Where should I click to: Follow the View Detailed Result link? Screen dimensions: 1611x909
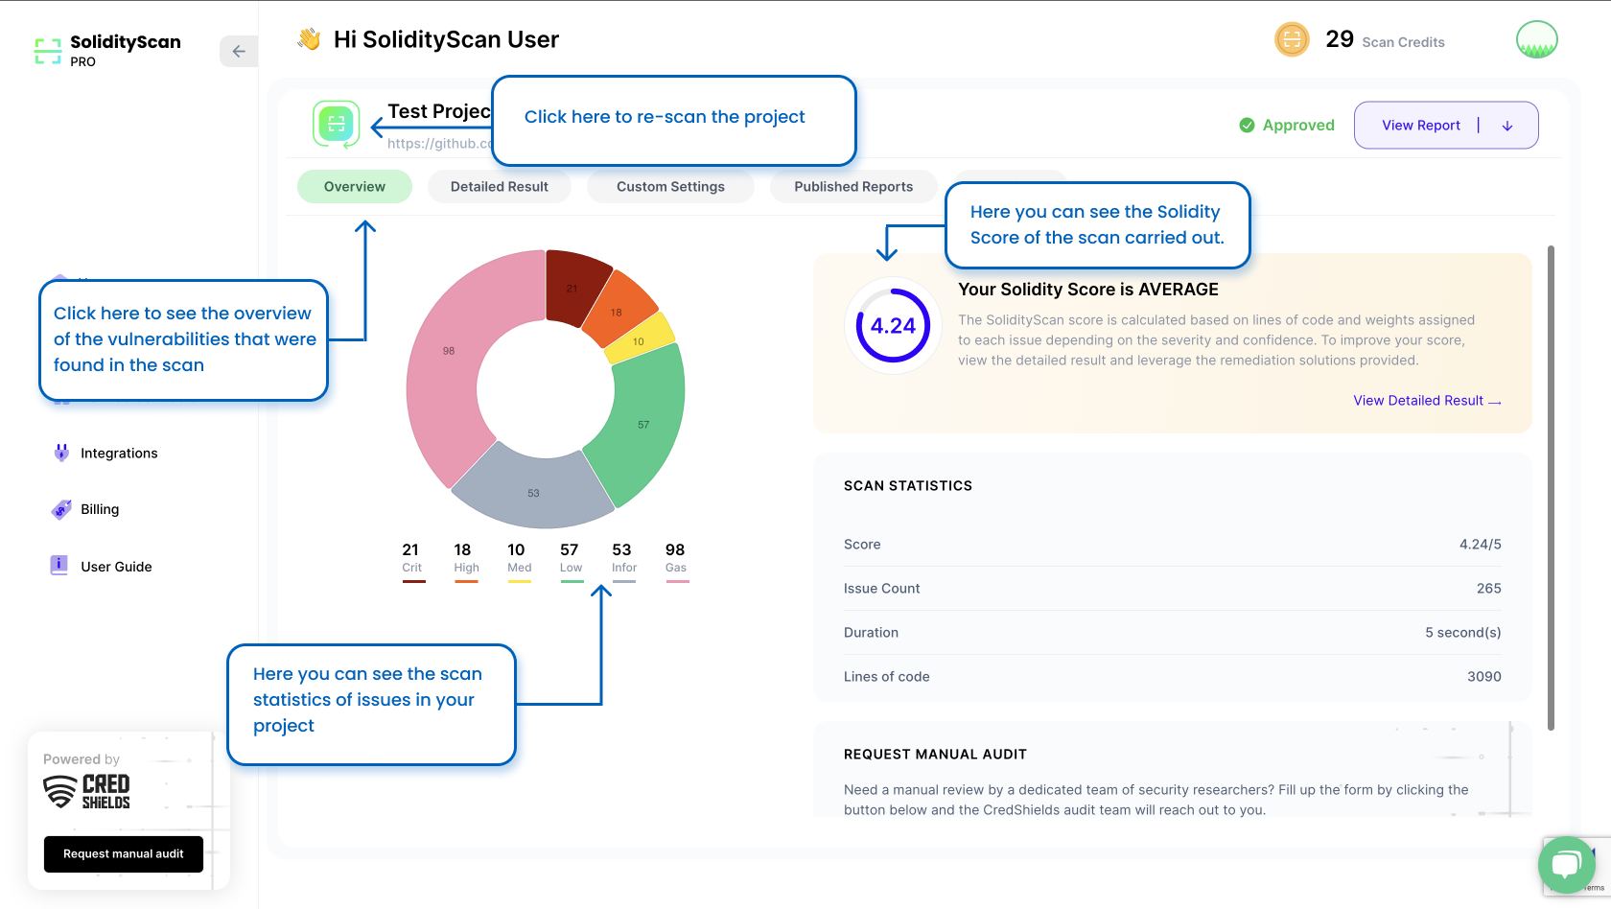(x=1426, y=401)
